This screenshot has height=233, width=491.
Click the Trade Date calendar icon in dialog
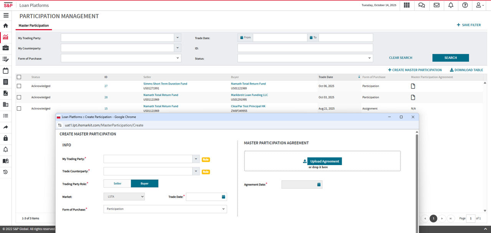point(223,197)
